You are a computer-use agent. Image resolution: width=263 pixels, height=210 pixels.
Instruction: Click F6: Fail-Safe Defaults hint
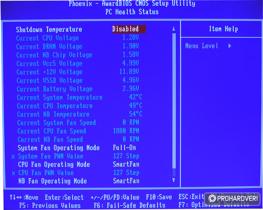pos(130,205)
